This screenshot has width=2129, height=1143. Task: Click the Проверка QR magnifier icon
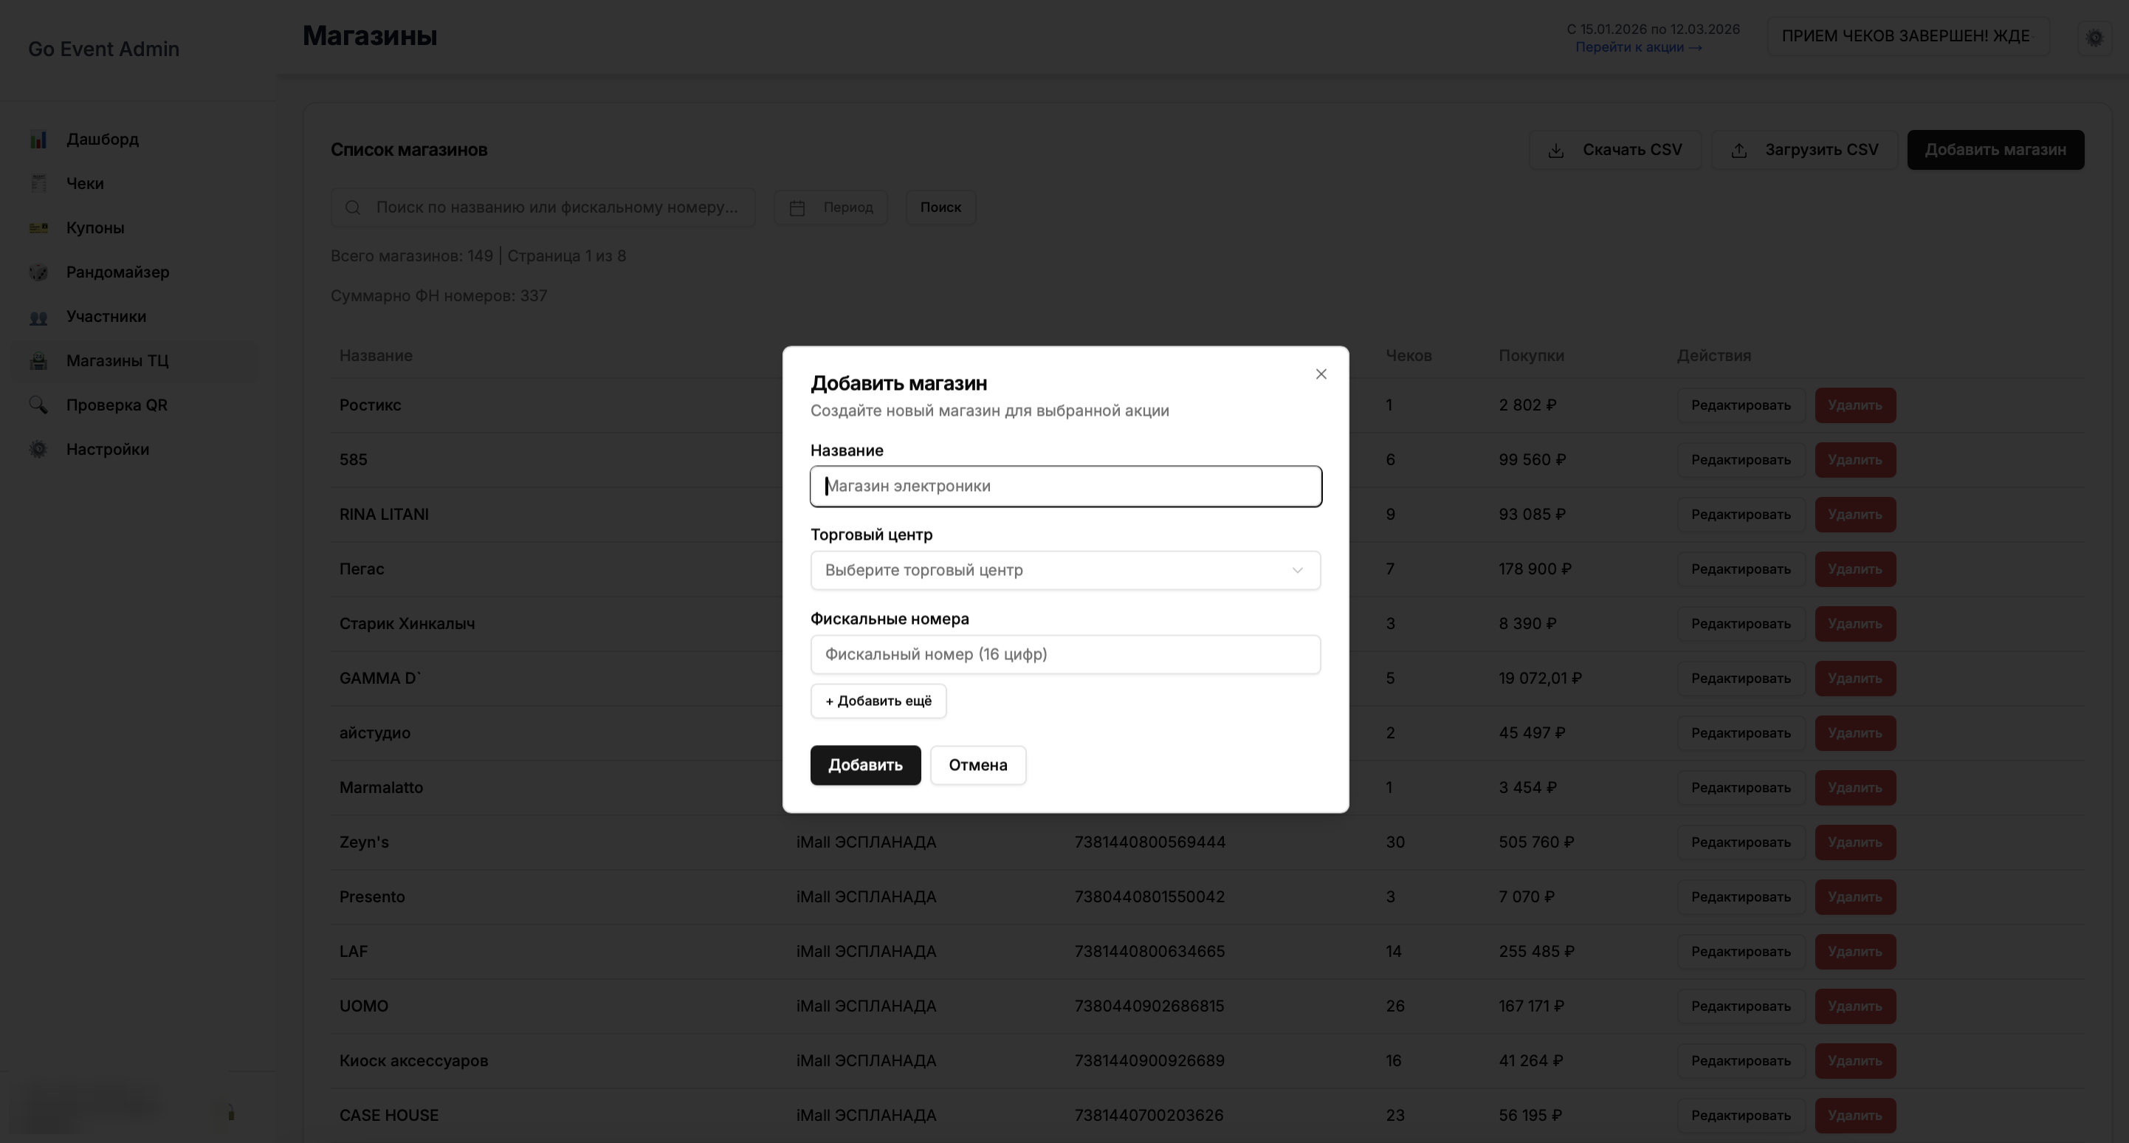pos(38,405)
